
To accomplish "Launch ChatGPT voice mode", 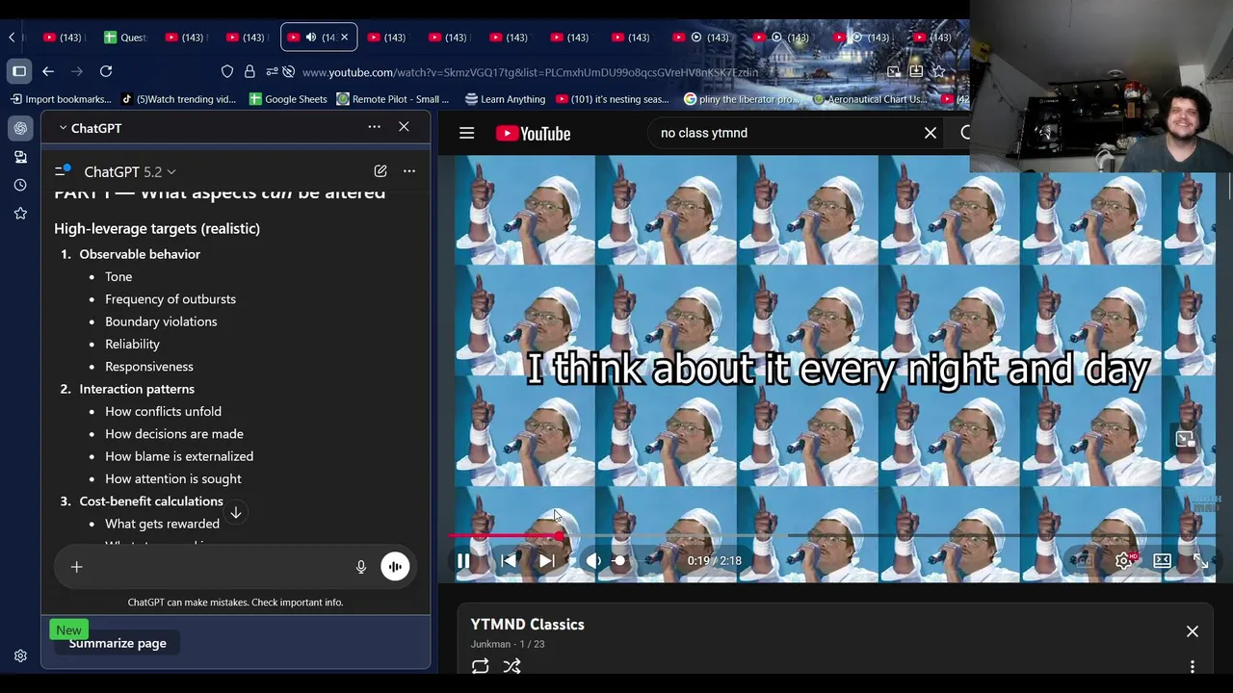I will click(394, 567).
